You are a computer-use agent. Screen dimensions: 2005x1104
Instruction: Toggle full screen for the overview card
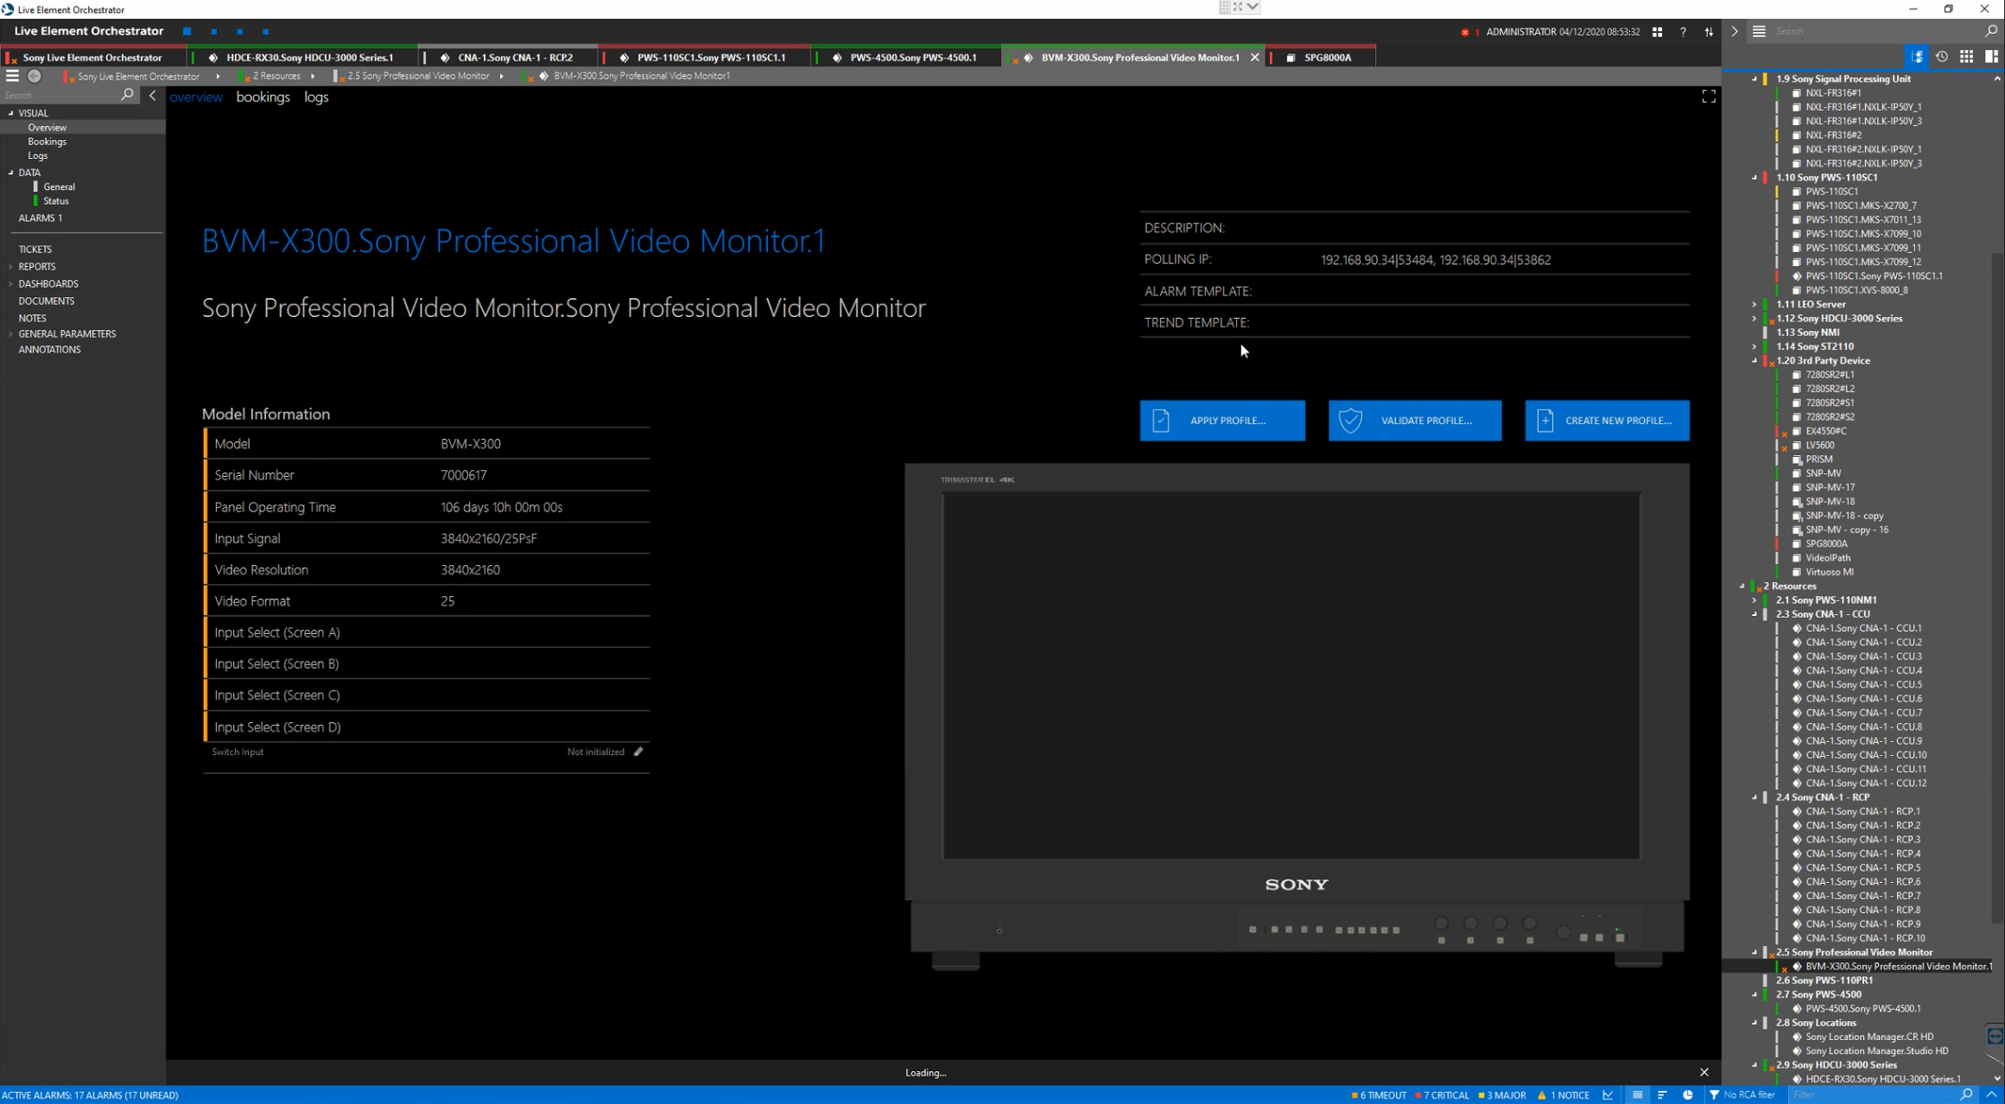(x=1708, y=97)
